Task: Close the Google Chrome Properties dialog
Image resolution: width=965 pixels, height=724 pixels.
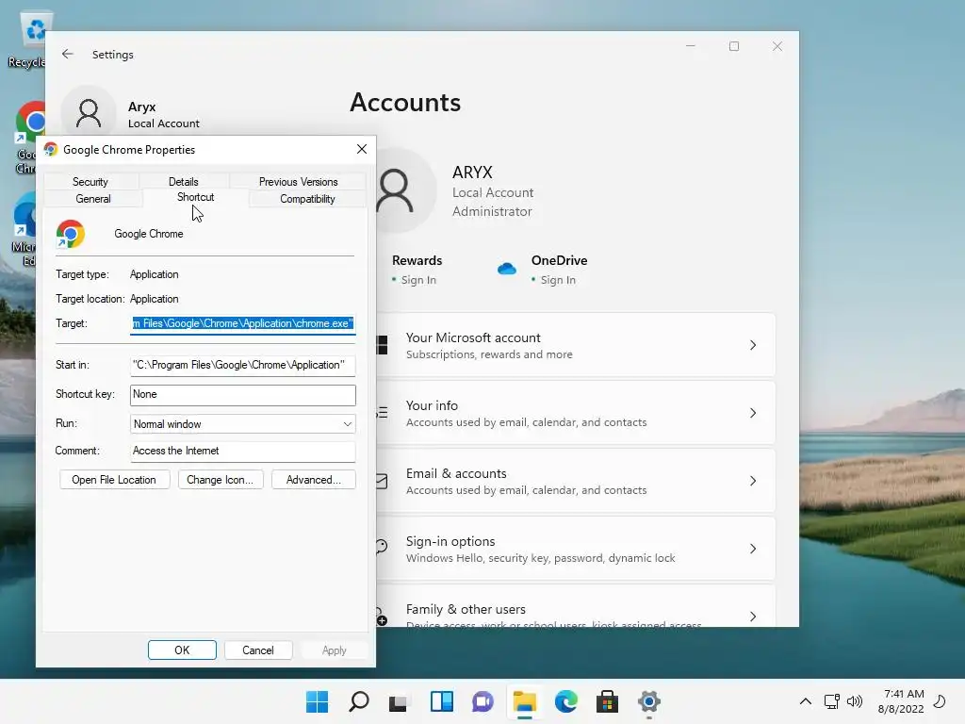Action: (362, 149)
